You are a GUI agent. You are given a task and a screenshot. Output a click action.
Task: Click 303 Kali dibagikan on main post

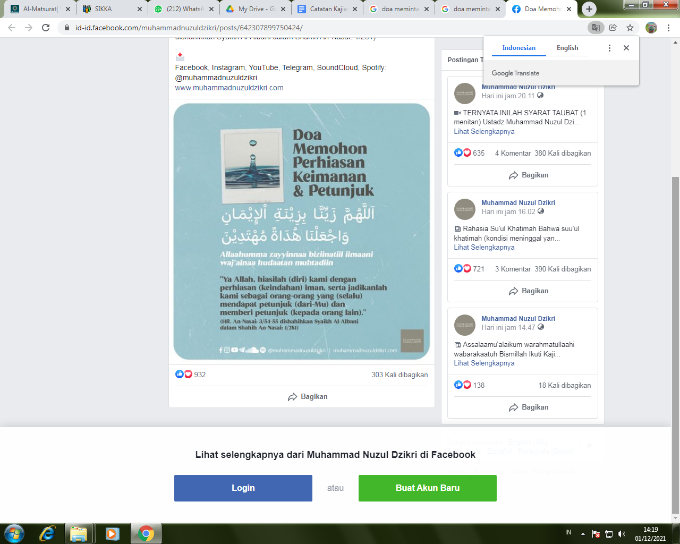(x=399, y=375)
